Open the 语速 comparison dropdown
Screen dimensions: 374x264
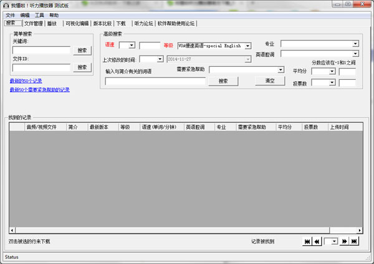pyautogui.click(x=131, y=46)
